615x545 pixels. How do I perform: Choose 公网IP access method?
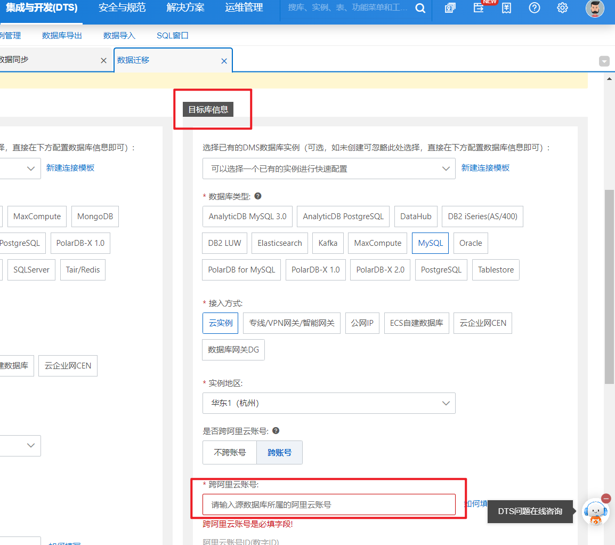(x=362, y=323)
